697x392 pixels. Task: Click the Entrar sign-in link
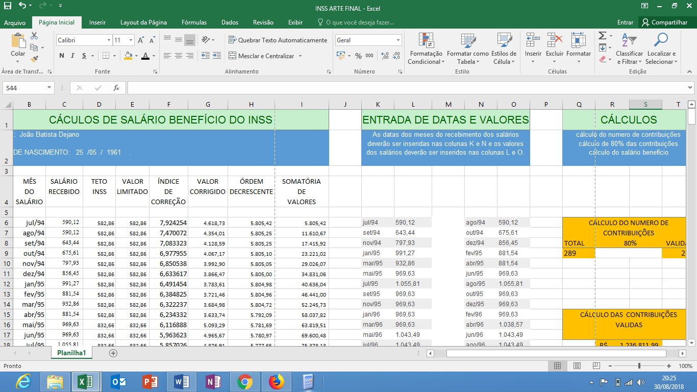click(x=625, y=22)
